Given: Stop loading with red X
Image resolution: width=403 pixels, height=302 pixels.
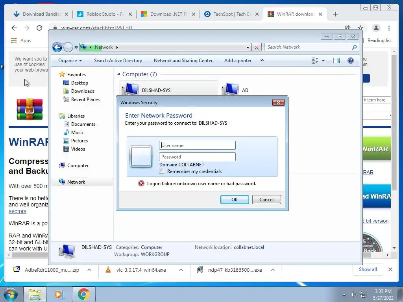Looking at the screenshot, I should tap(256, 48).
